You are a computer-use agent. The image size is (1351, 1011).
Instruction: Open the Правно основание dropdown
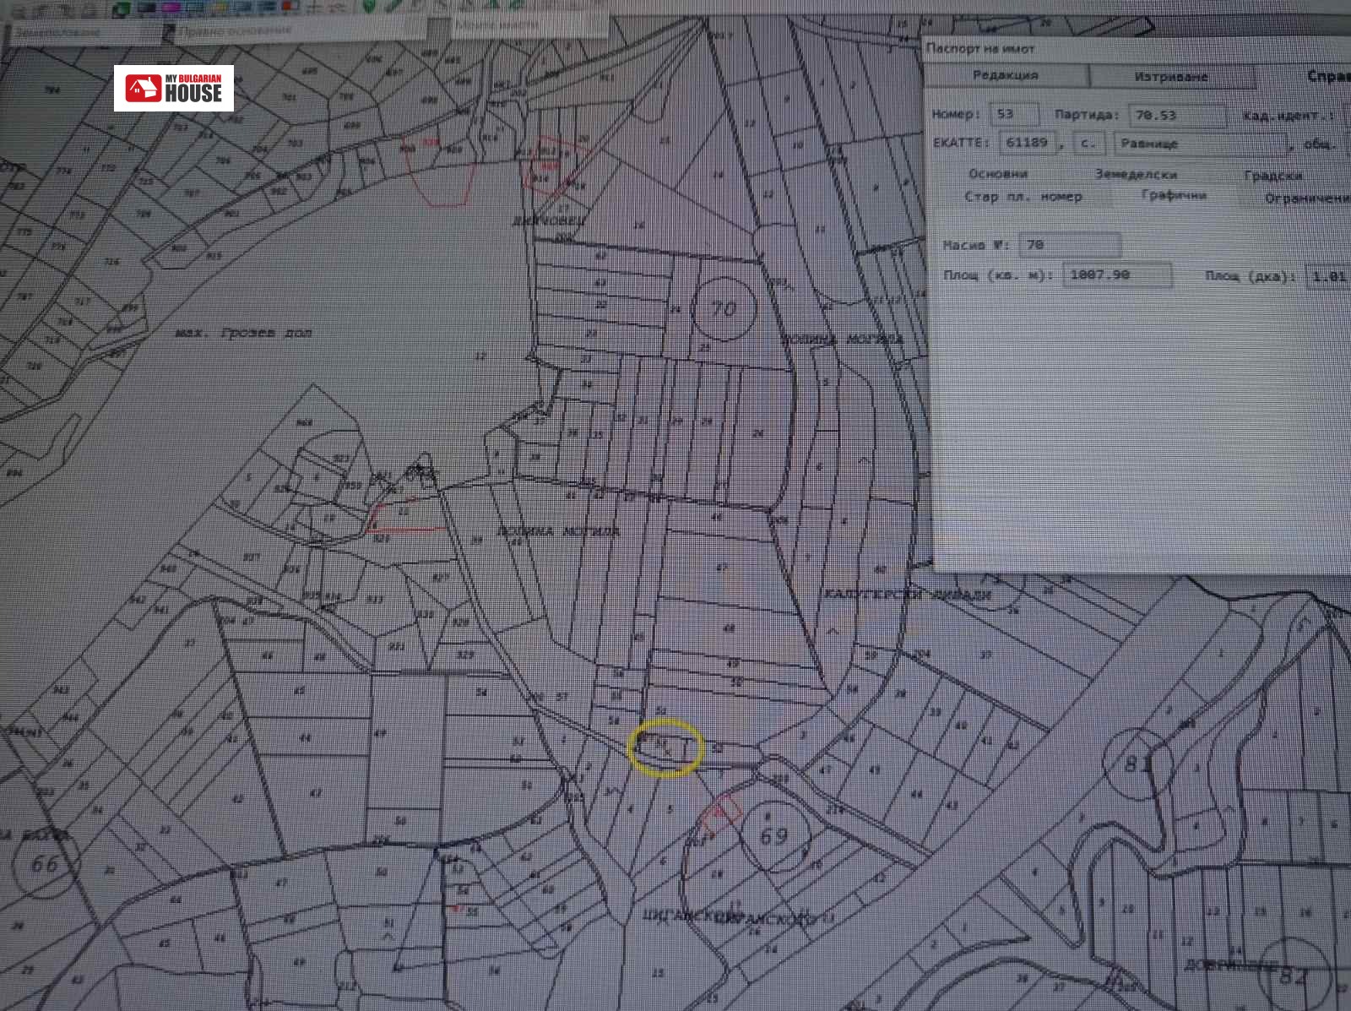coord(236,30)
